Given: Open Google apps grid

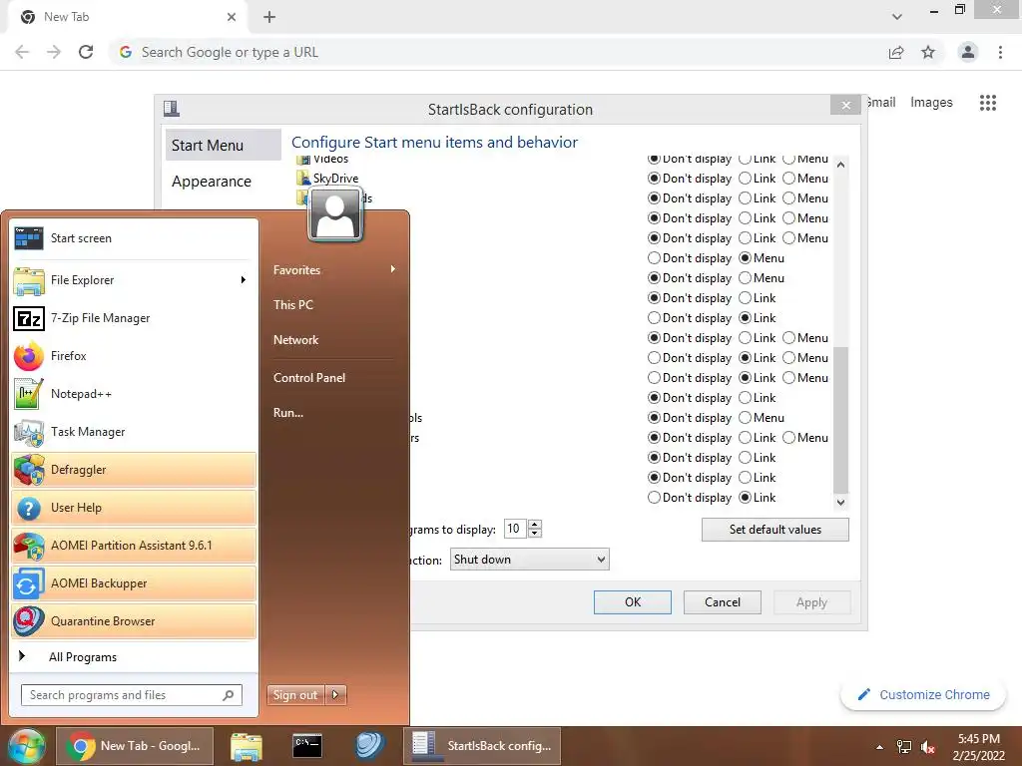Looking at the screenshot, I should point(988,103).
